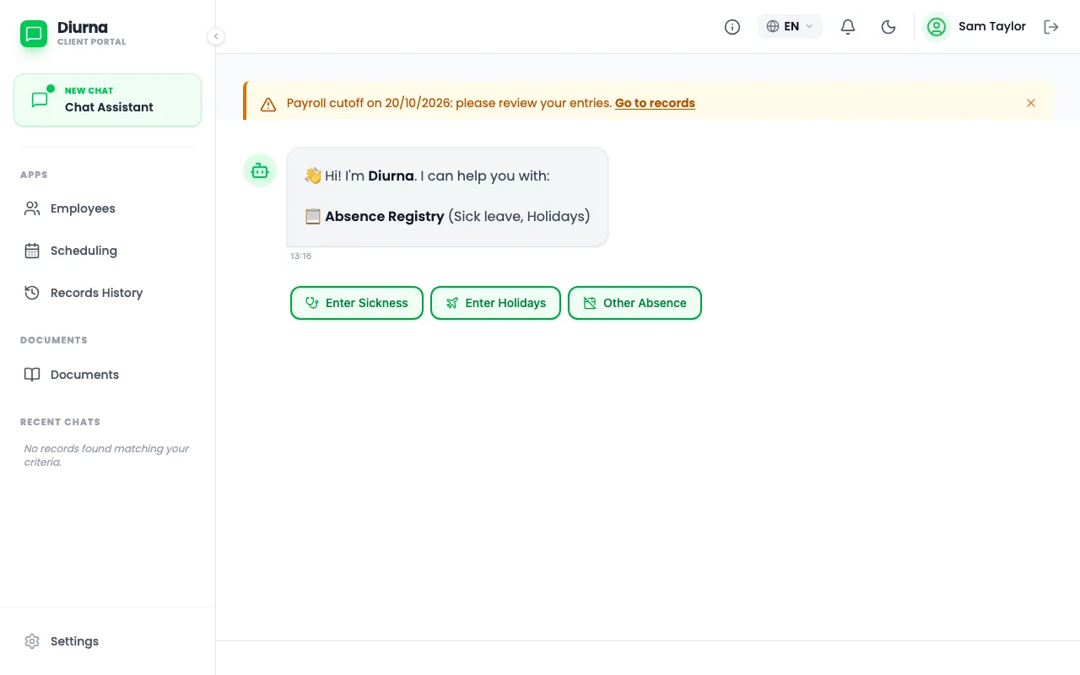Click the Absence Registry text
Viewport: 1080px width, 675px height.
pyautogui.click(x=385, y=217)
